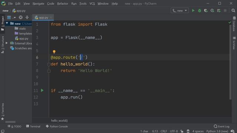The image size is (237, 133).
Task: Collapse the 'new' project root folder
Action: (x=7, y=23)
